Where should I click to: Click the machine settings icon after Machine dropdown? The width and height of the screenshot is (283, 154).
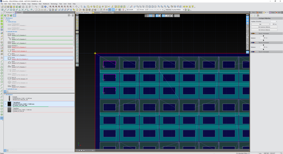[186, 9]
